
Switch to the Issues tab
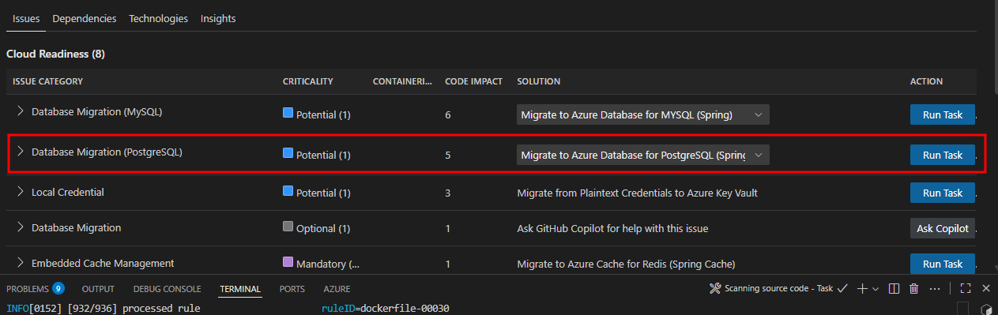pos(26,18)
